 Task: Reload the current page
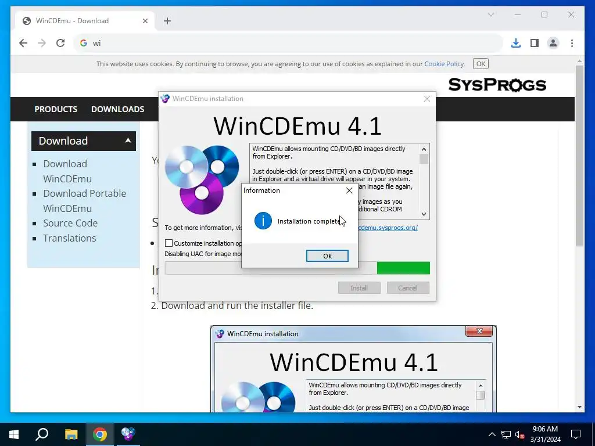[60, 43]
